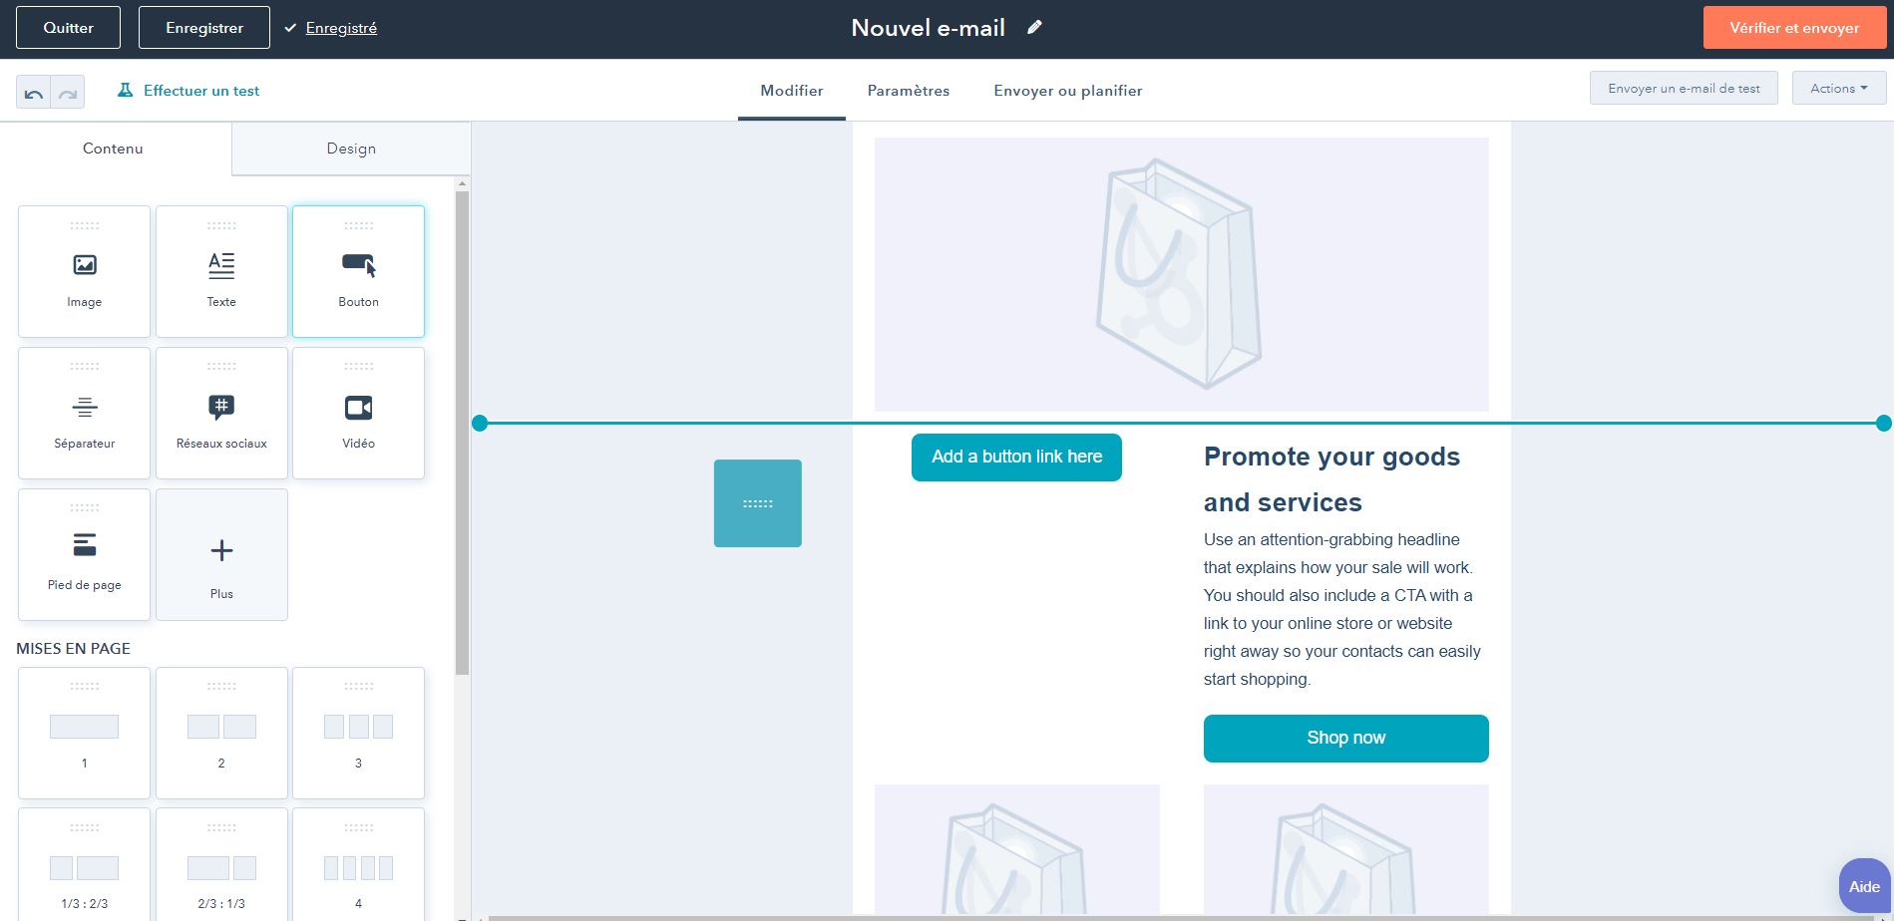Select the Bouton content module

[358, 271]
